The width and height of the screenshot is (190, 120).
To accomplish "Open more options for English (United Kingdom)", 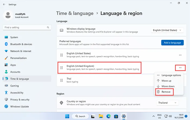I will [x=180, y=68].
